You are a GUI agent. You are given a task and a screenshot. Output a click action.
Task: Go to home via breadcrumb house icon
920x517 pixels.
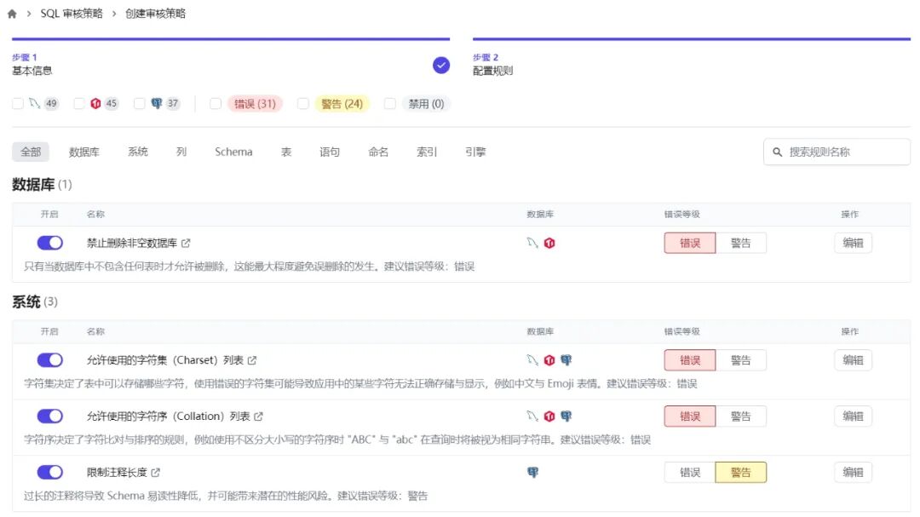click(x=12, y=14)
